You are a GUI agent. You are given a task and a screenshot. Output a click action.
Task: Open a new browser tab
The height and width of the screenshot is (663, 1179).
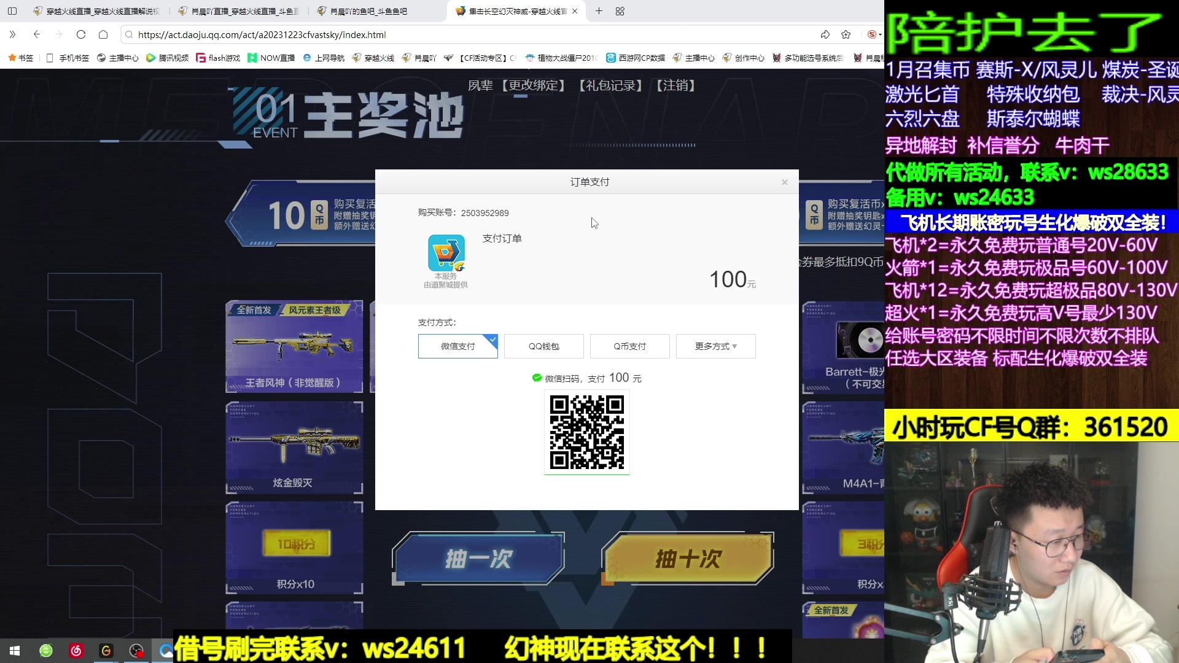599,11
